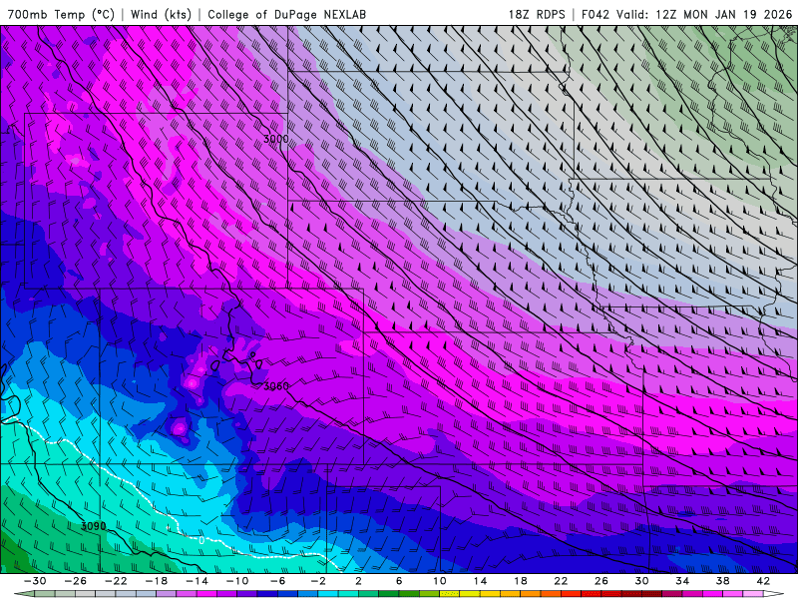Click the '0' isotherm label on dashed line
This screenshot has width=798, height=599.
click(x=201, y=540)
